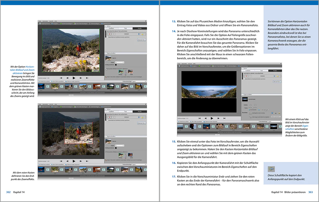This screenshot has width=319, height=202.
Task: Open Dauer dropdown in top-left screenshot
Action: pos(120,62)
